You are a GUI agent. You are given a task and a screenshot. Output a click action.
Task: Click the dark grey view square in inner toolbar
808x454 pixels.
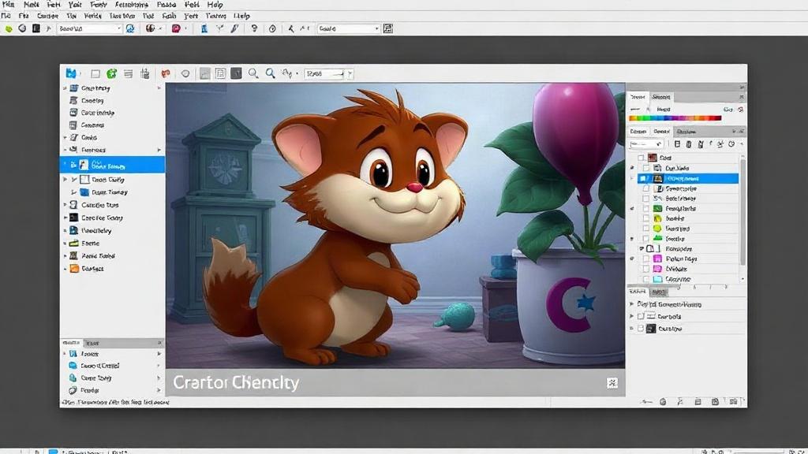(x=236, y=73)
